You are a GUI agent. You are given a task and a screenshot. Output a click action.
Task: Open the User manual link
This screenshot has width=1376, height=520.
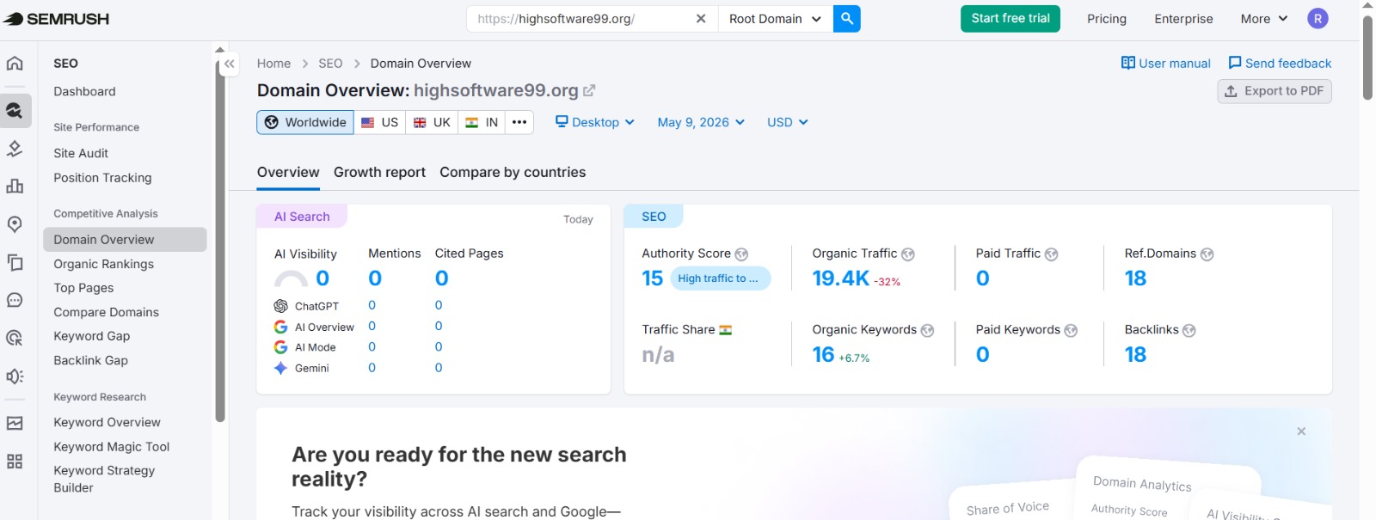pyautogui.click(x=1166, y=63)
